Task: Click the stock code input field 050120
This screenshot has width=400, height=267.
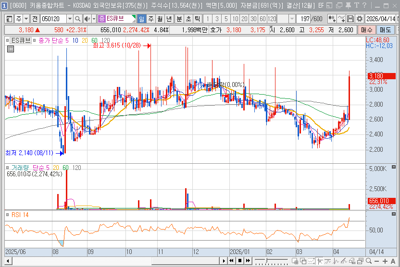Action: [53, 19]
